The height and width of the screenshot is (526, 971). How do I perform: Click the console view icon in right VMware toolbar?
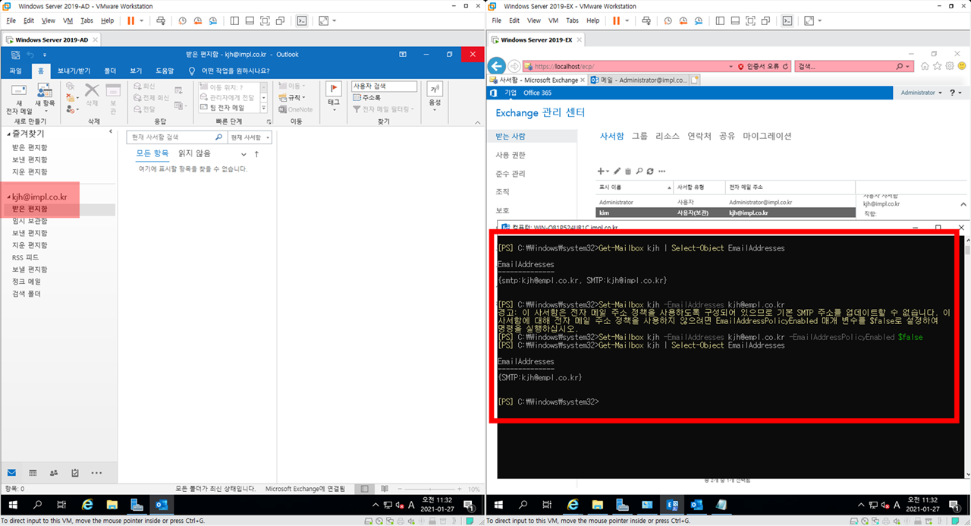coord(787,20)
